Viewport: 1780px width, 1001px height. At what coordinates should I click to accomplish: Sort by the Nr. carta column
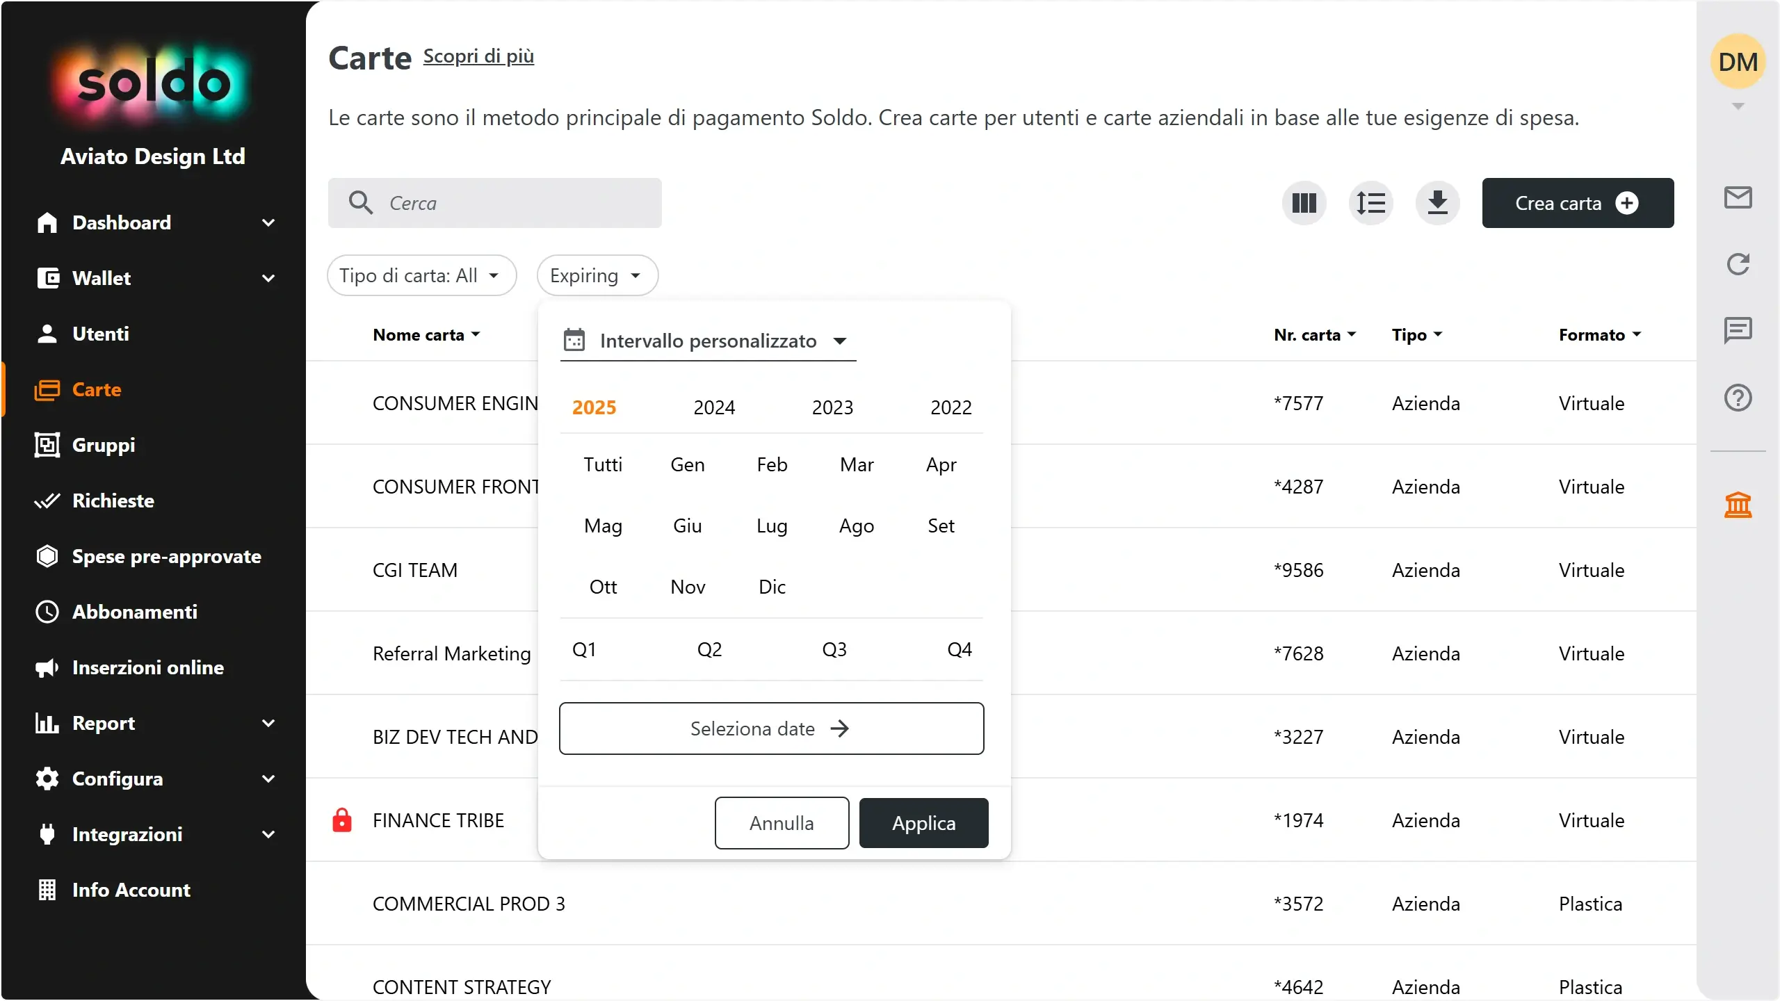[1314, 335]
